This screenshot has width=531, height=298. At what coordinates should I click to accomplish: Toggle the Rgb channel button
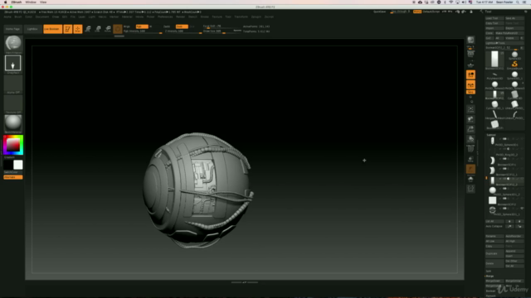coord(142,26)
